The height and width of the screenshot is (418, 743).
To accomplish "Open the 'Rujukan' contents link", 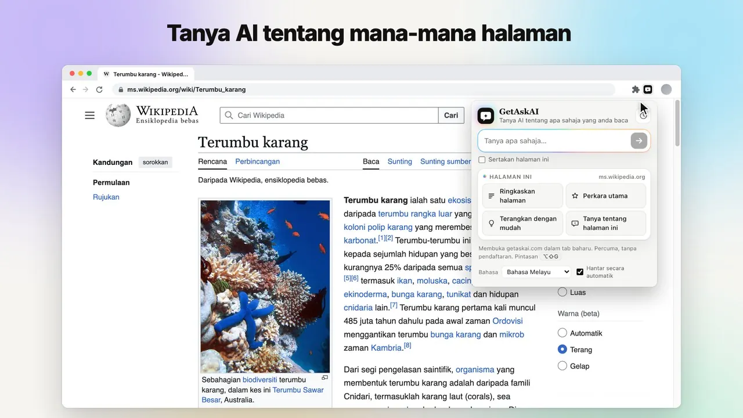I will tap(106, 197).
